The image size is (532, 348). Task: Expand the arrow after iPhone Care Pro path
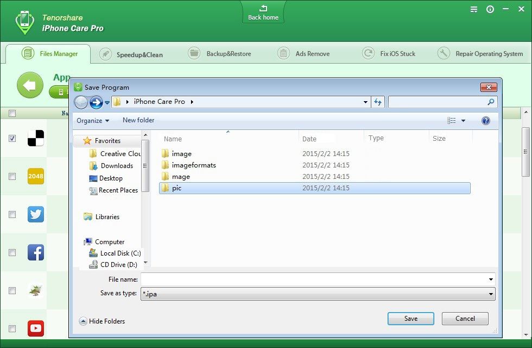pyautogui.click(x=192, y=102)
